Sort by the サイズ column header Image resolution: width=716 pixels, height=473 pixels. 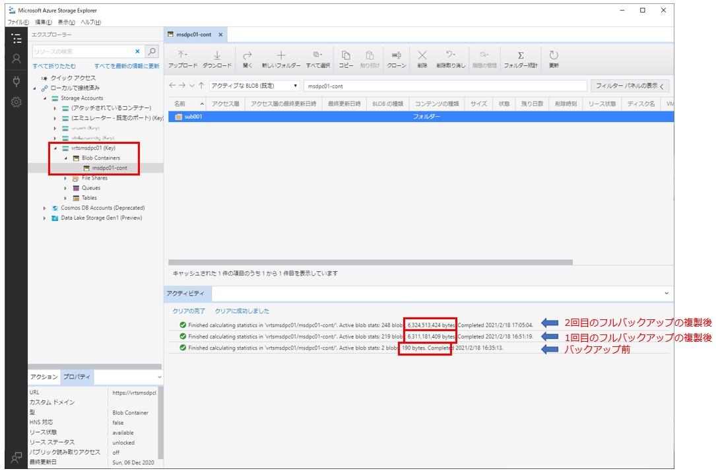coord(478,104)
